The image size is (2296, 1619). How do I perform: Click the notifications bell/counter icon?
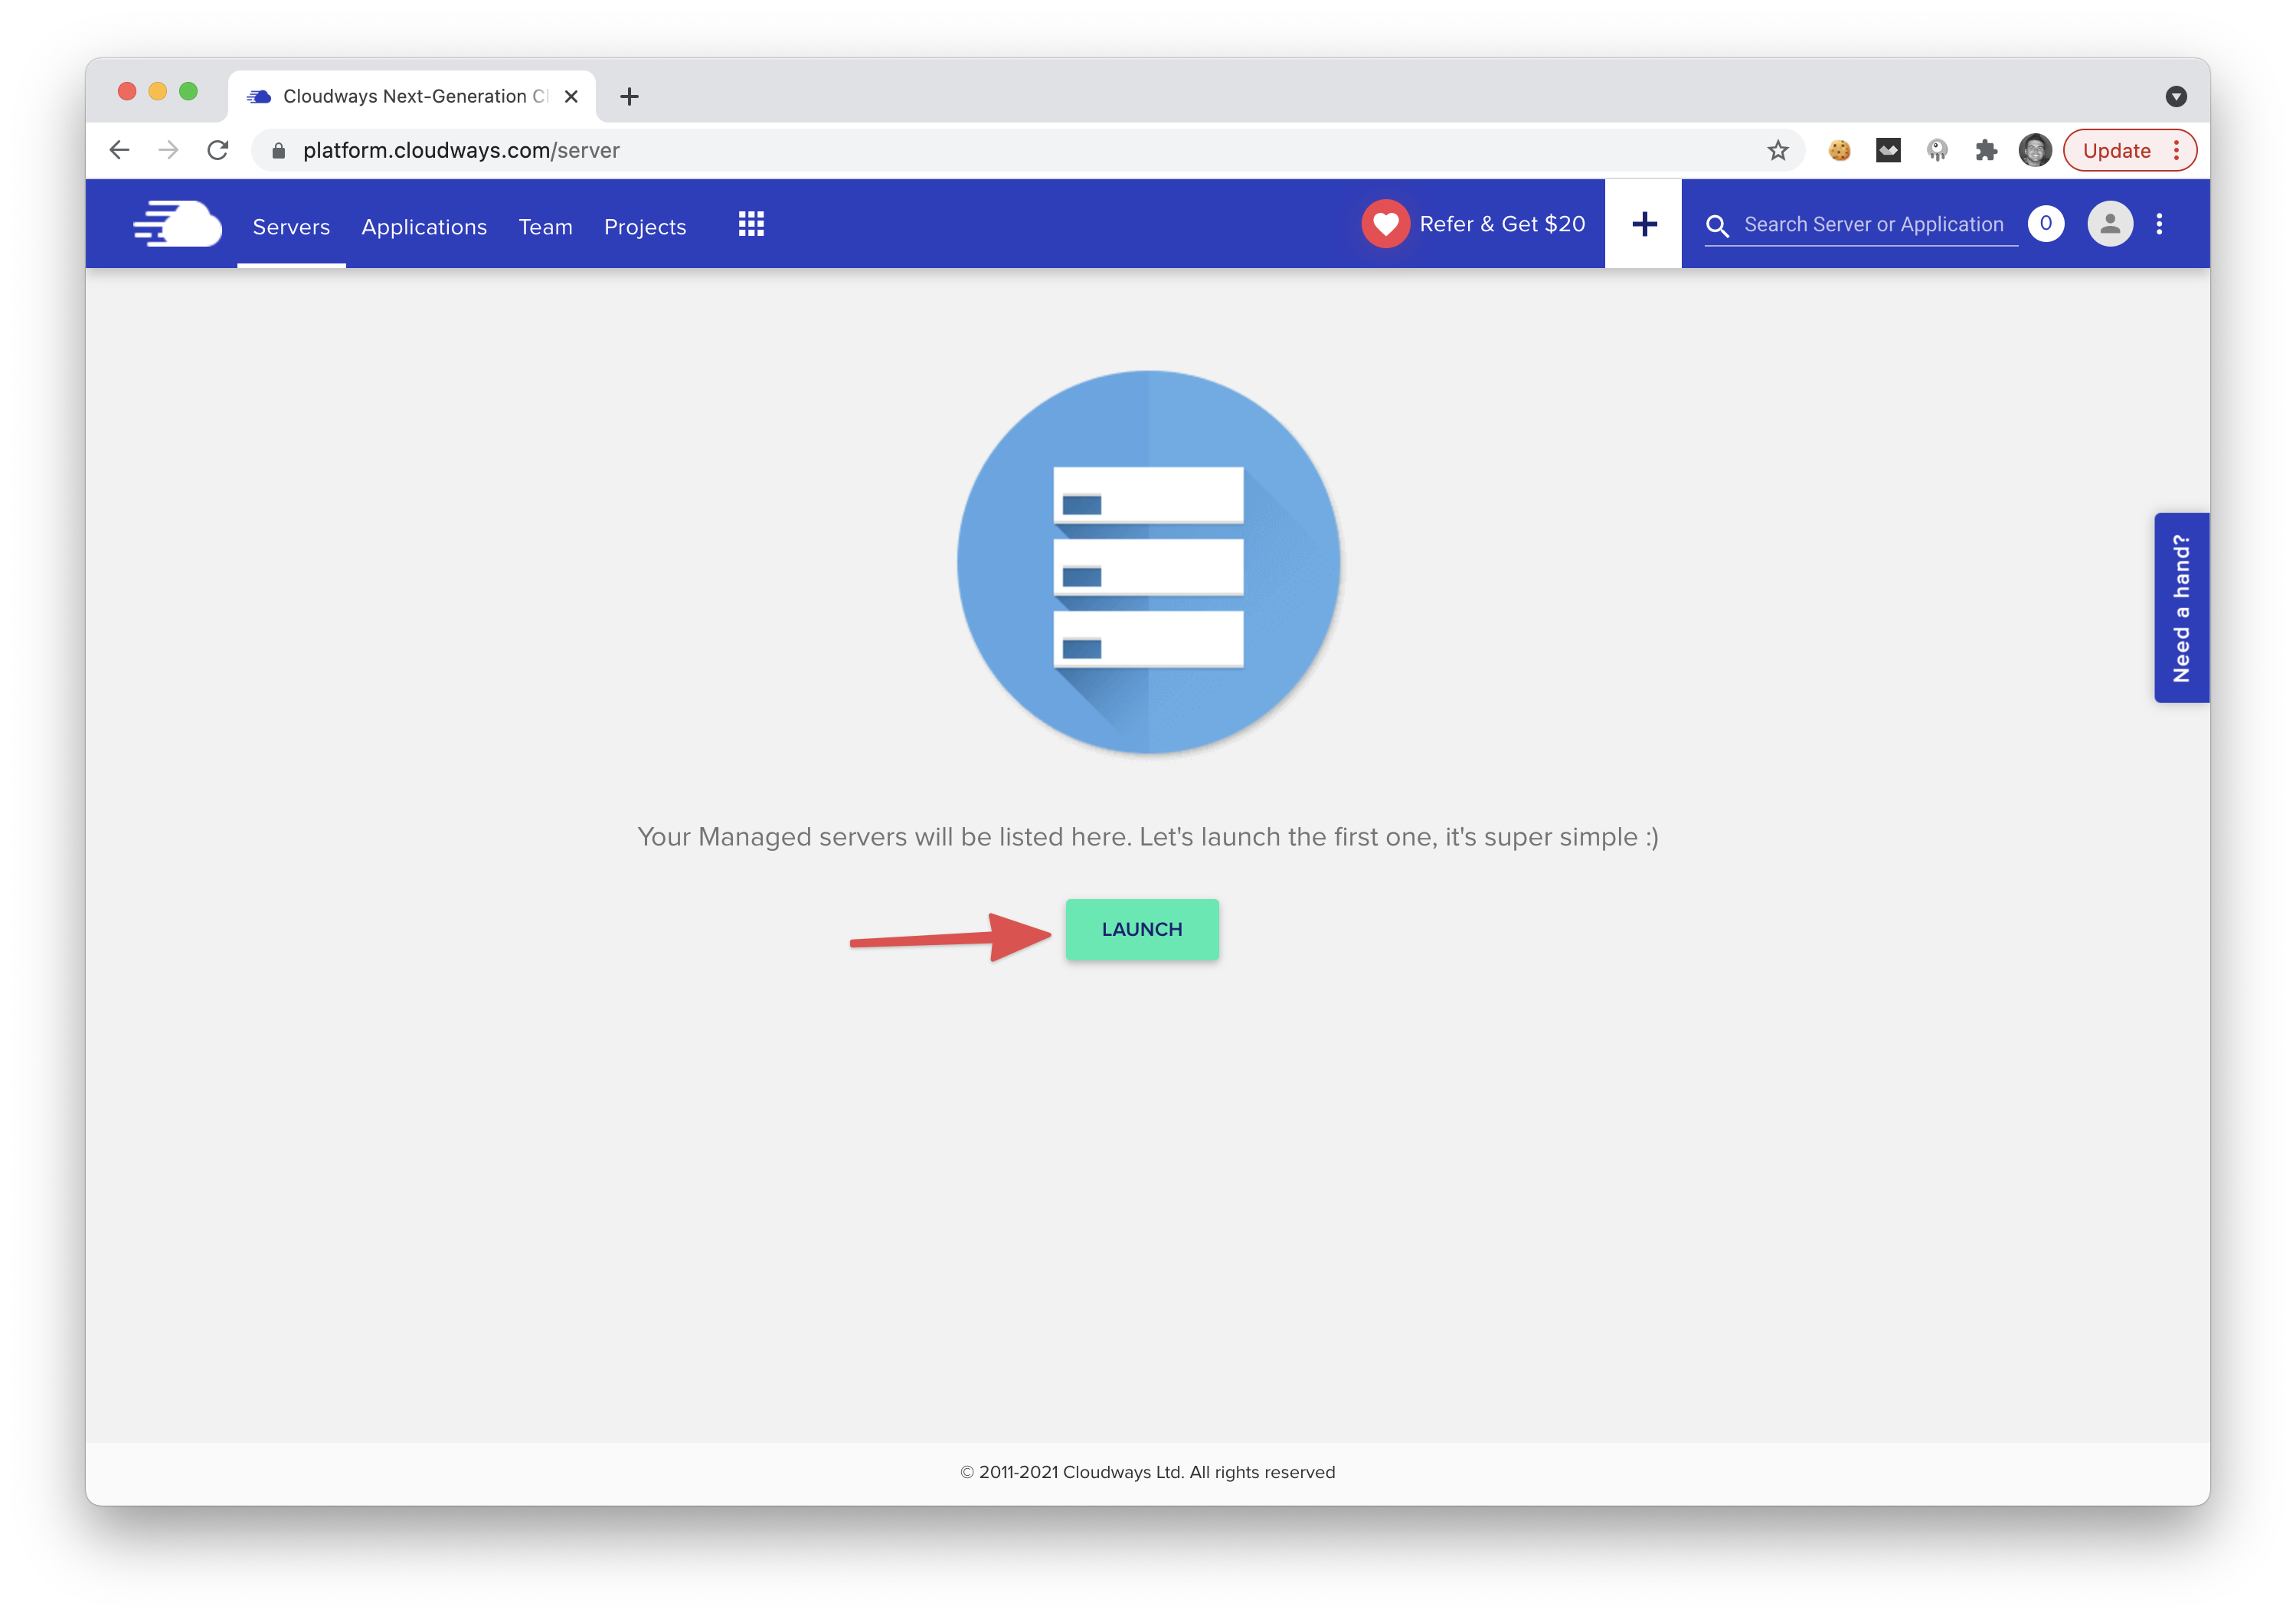pyautogui.click(x=2046, y=224)
